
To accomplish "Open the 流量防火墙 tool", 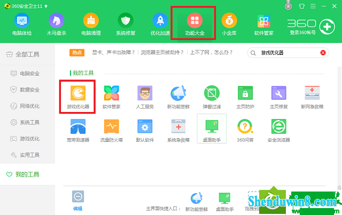I will click(112, 130).
